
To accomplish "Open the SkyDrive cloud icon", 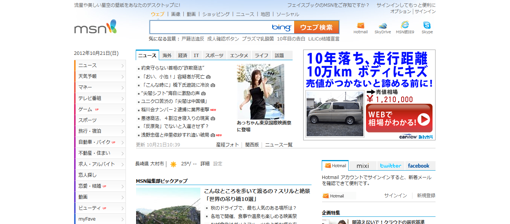I will [x=383, y=25].
